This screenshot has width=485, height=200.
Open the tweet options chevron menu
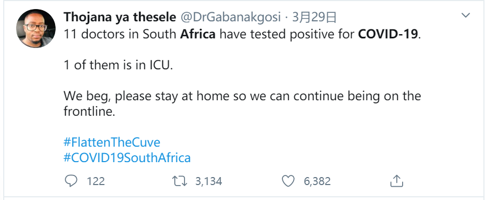(x=466, y=15)
